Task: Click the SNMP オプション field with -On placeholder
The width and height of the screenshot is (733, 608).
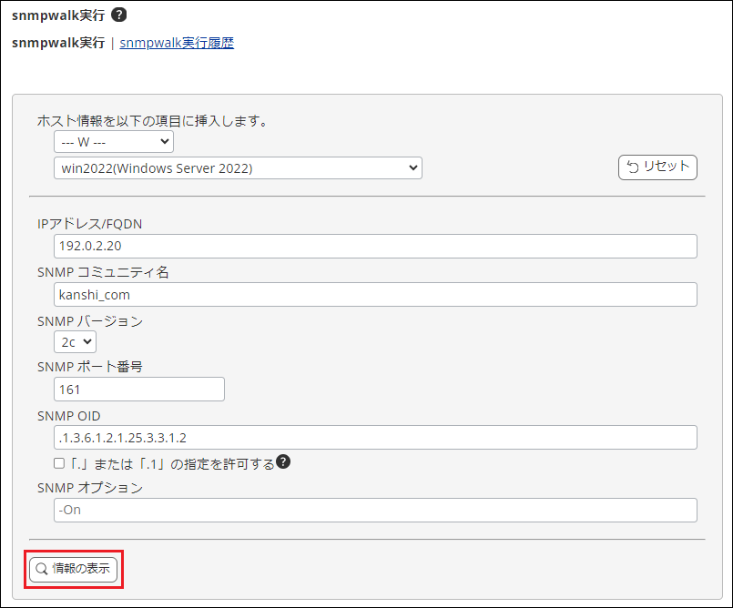Action: point(375,510)
